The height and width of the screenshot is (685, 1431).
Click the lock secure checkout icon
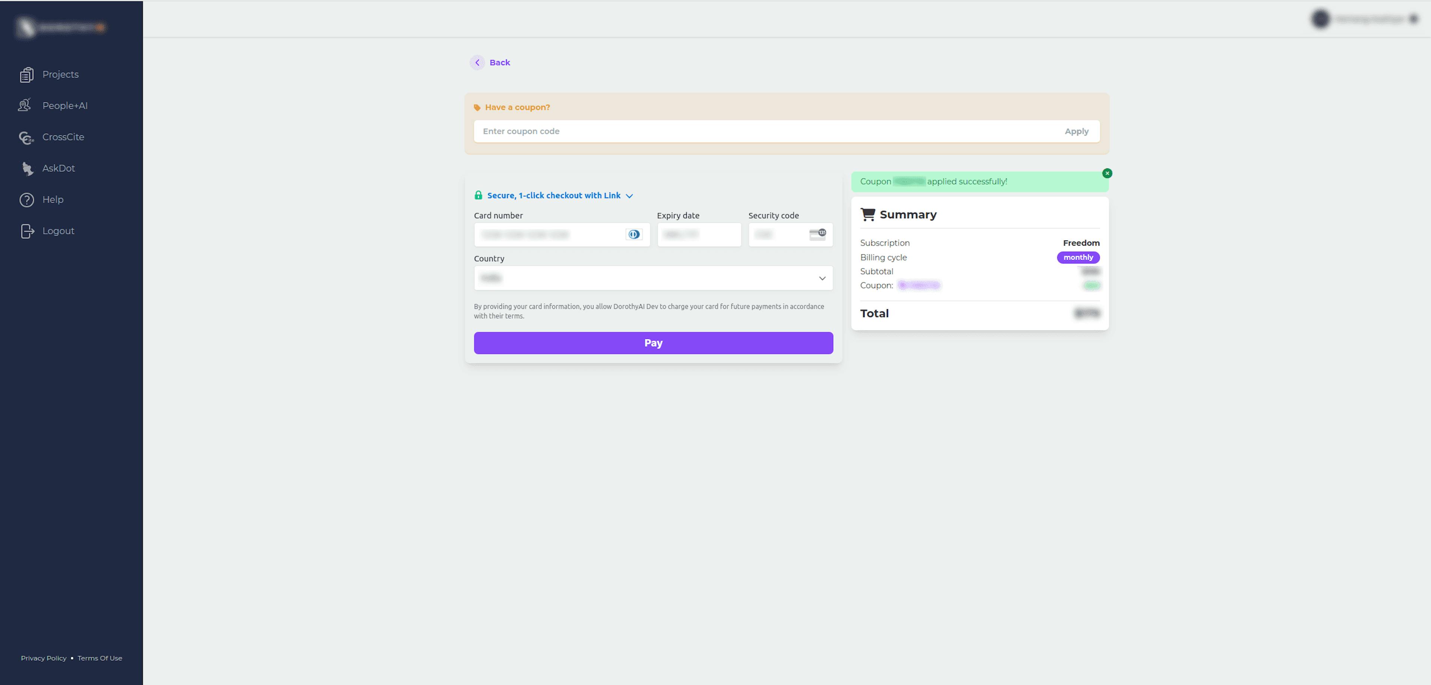click(477, 195)
